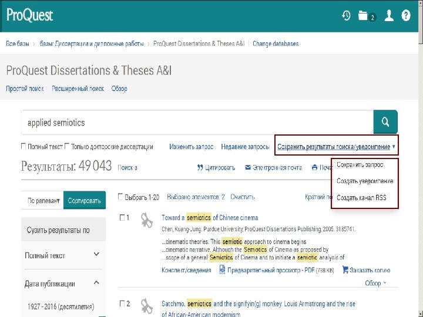Open the user account profile icon

pyautogui.click(x=389, y=15)
